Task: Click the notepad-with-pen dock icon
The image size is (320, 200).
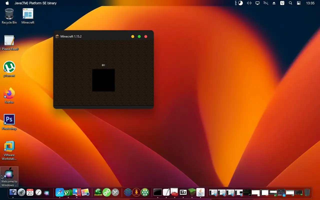Action: [x=166, y=192]
